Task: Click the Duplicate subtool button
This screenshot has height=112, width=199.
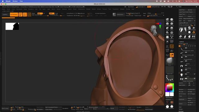Action: 183,99
